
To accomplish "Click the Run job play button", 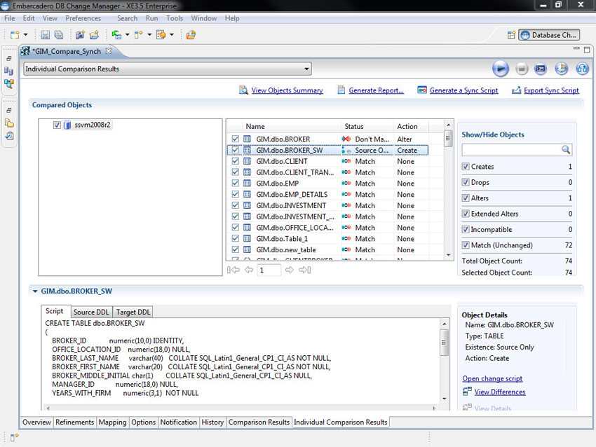I will click(501, 69).
